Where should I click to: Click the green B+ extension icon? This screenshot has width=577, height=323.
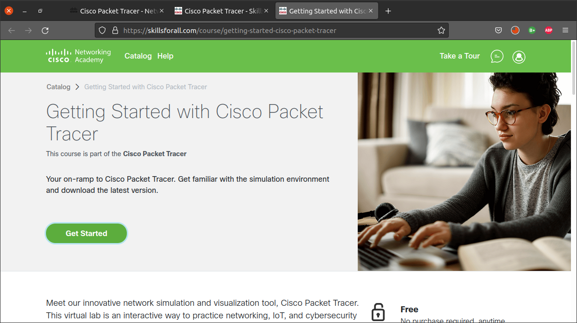(x=532, y=30)
